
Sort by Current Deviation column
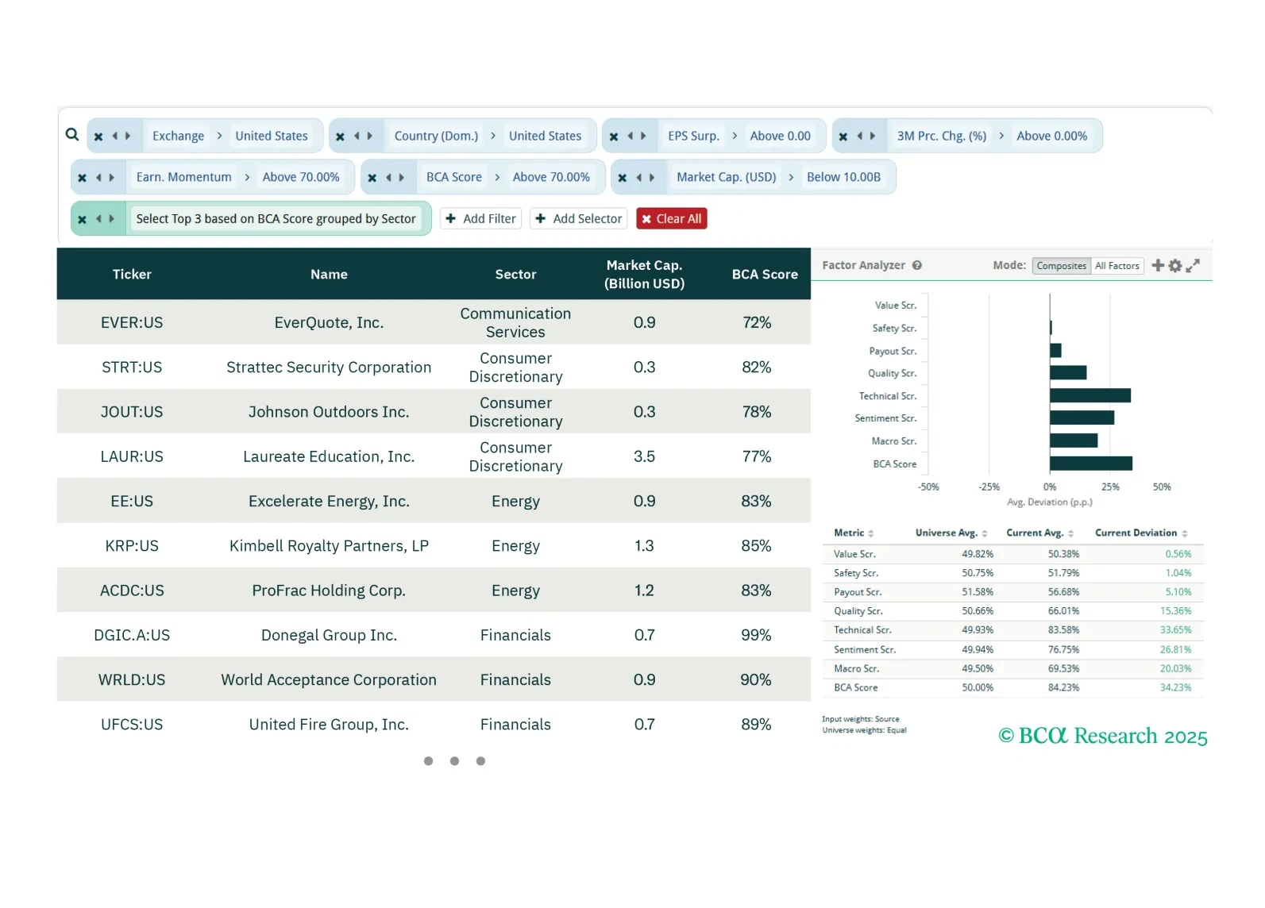coord(1140,533)
